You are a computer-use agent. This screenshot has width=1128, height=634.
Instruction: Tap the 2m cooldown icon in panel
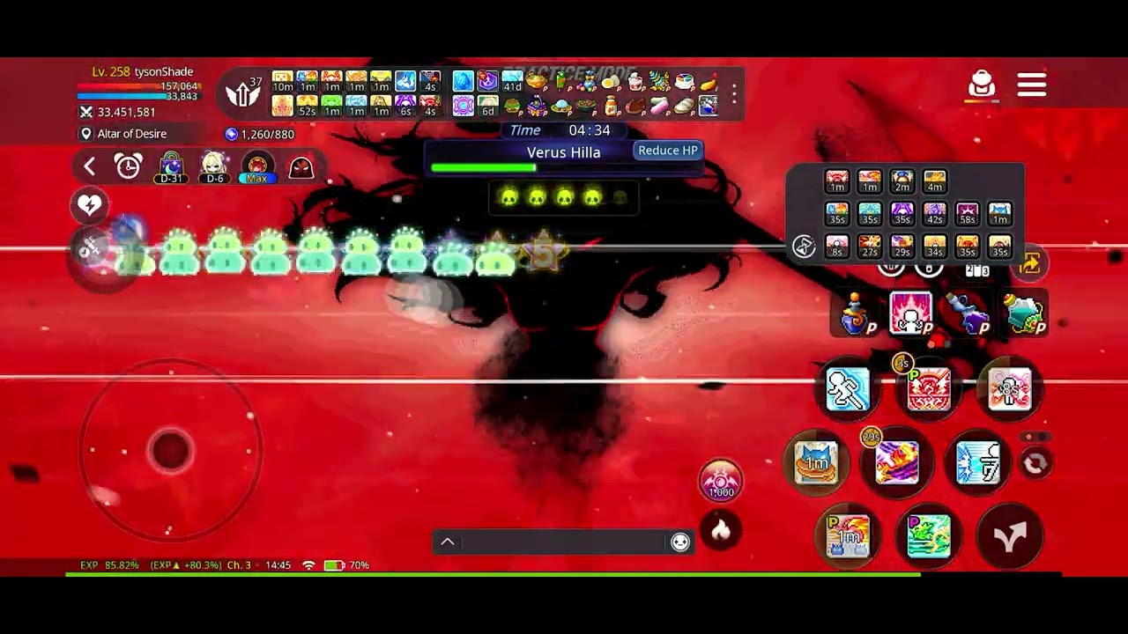pos(902,181)
